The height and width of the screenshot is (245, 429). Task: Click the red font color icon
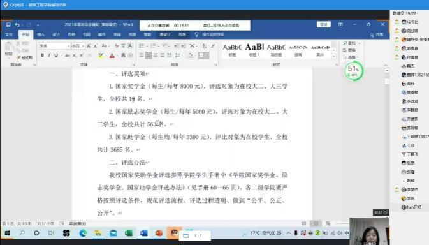coord(112,56)
